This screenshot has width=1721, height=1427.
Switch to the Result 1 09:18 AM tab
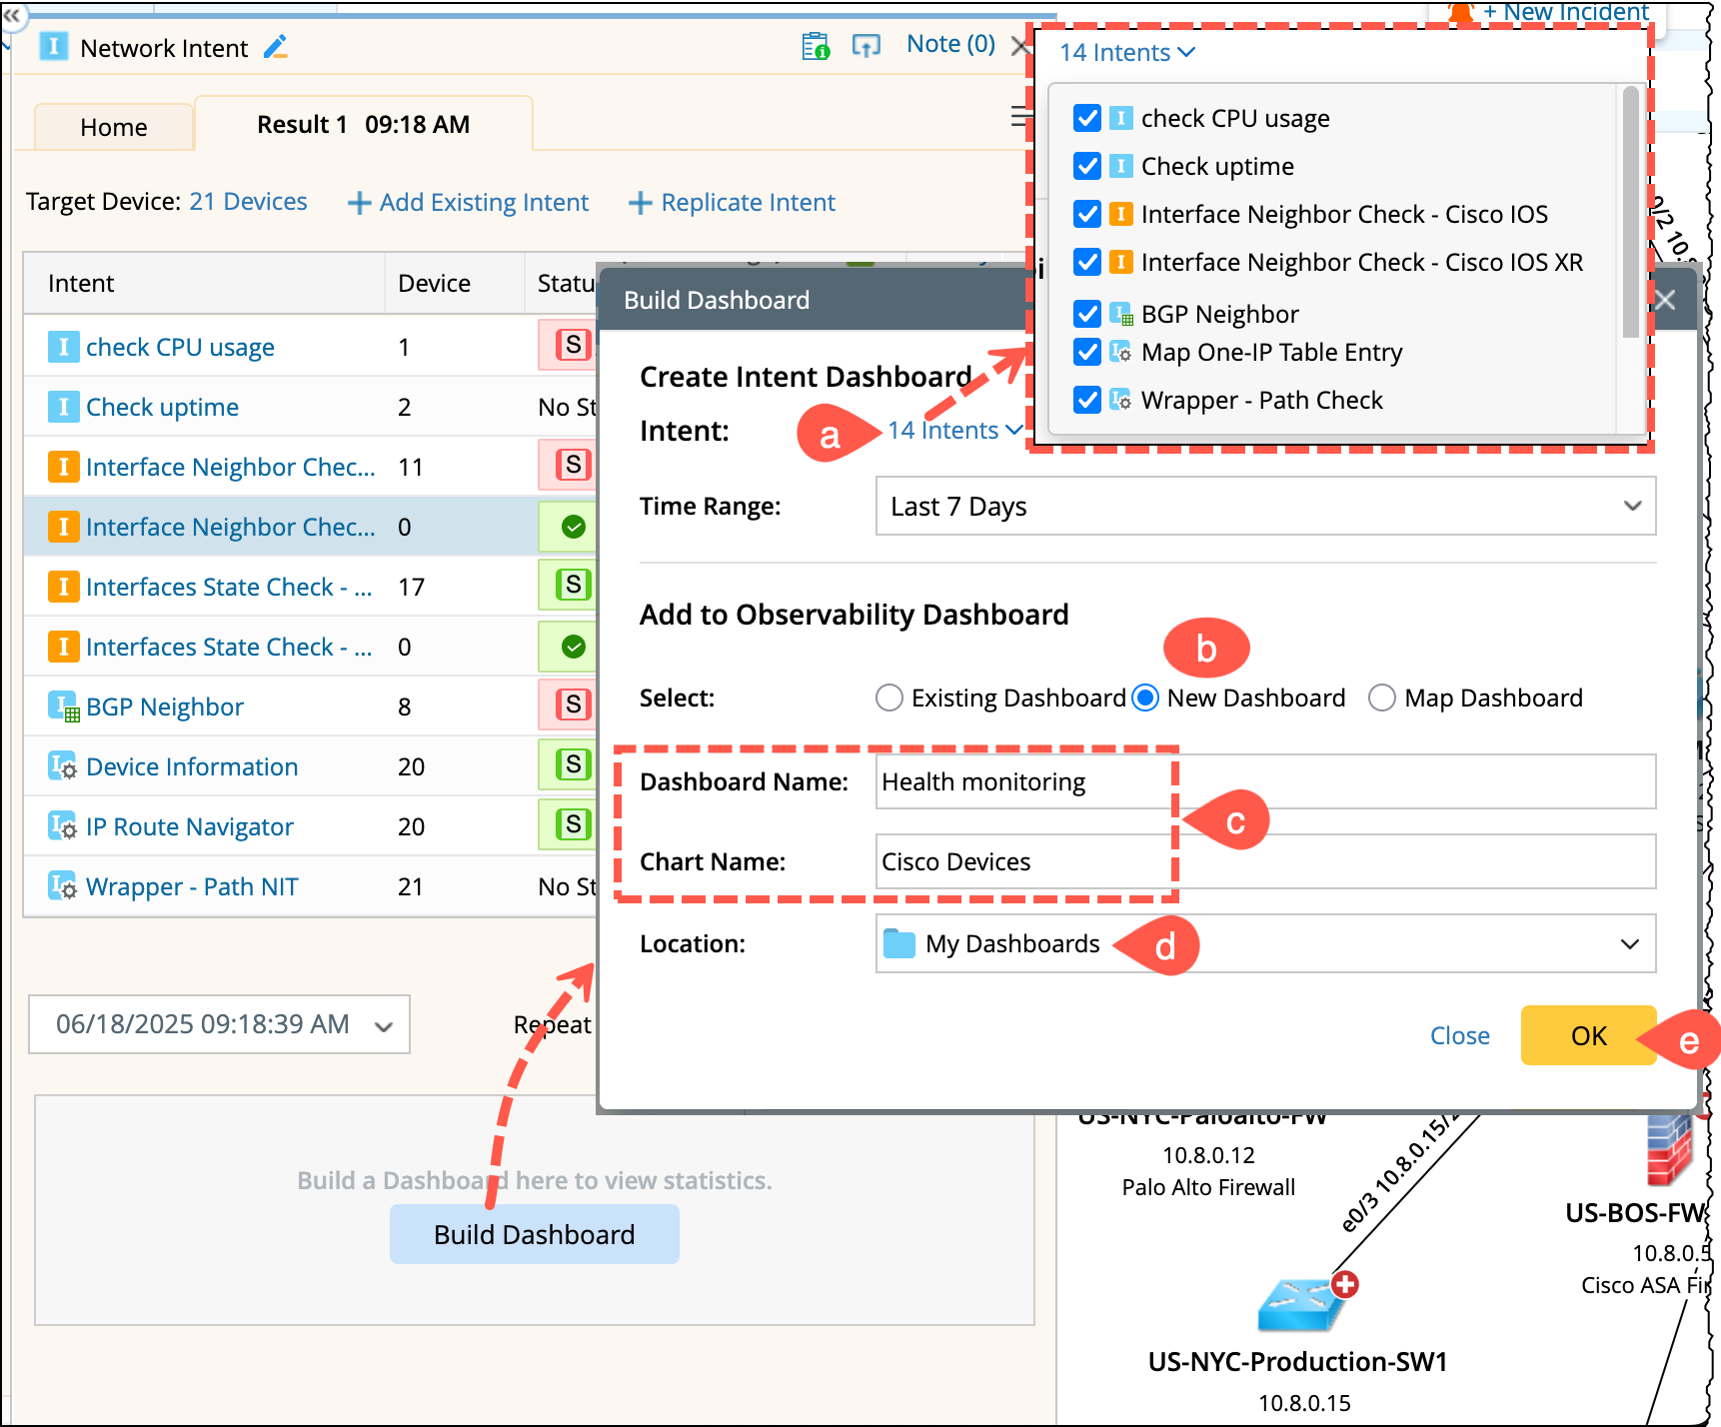(x=364, y=124)
